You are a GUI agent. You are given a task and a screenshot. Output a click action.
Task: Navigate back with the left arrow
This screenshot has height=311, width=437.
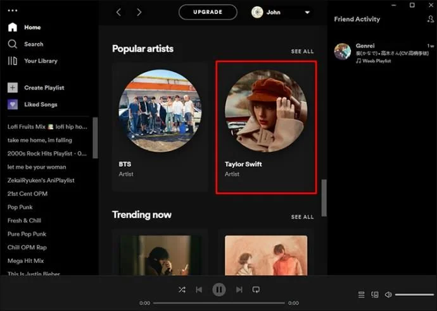coord(118,12)
